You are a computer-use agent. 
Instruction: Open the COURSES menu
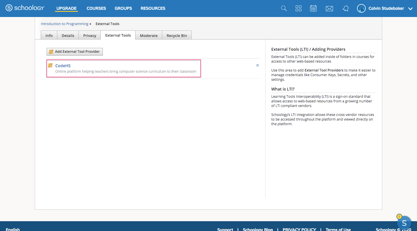point(96,8)
